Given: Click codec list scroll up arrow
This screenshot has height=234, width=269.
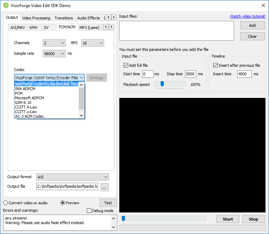Looking at the screenshot, I should tap(82, 85).
